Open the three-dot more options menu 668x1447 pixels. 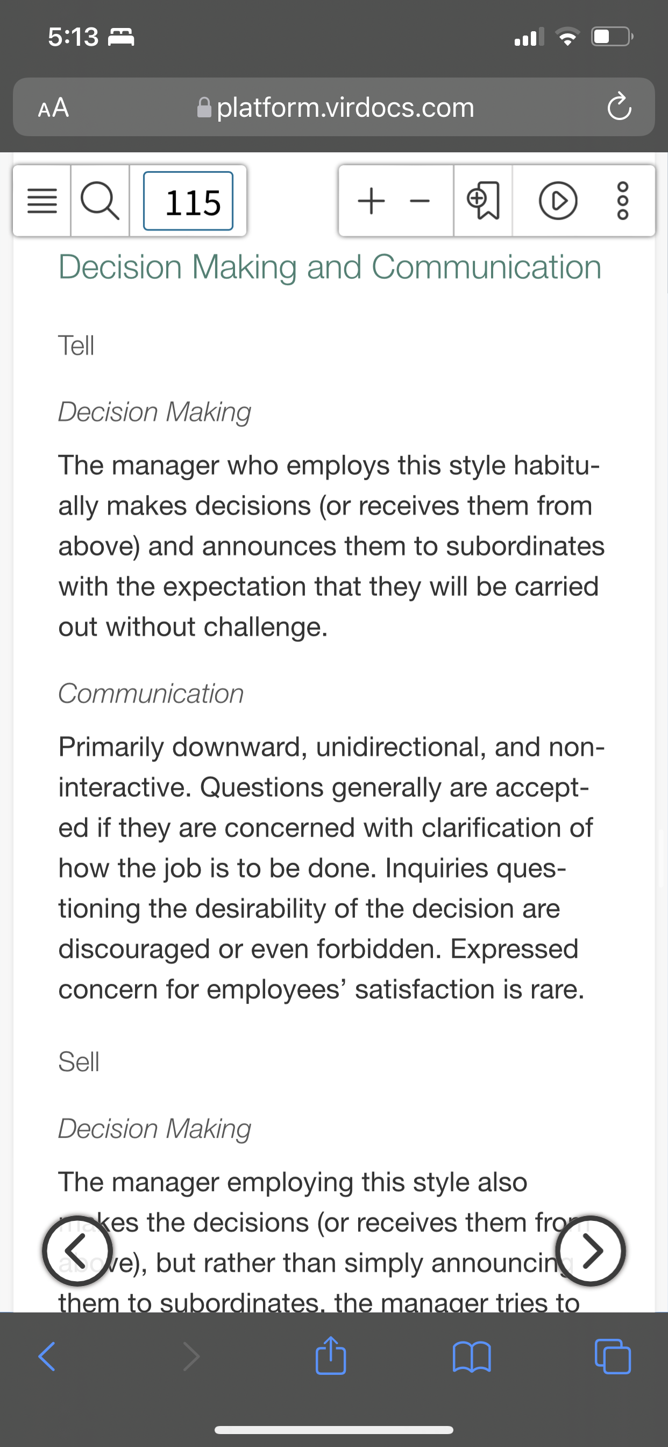tap(622, 201)
